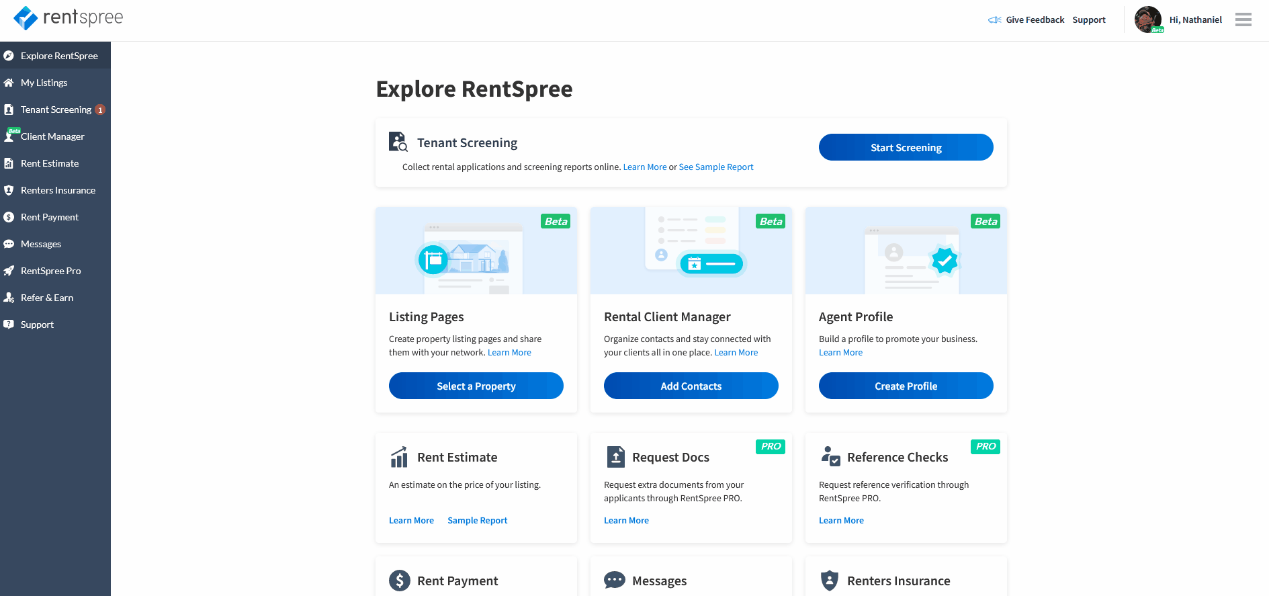This screenshot has height=596, width=1269.
Task: Click the Beta badge on Listing Pages
Action: click(556, 221)
